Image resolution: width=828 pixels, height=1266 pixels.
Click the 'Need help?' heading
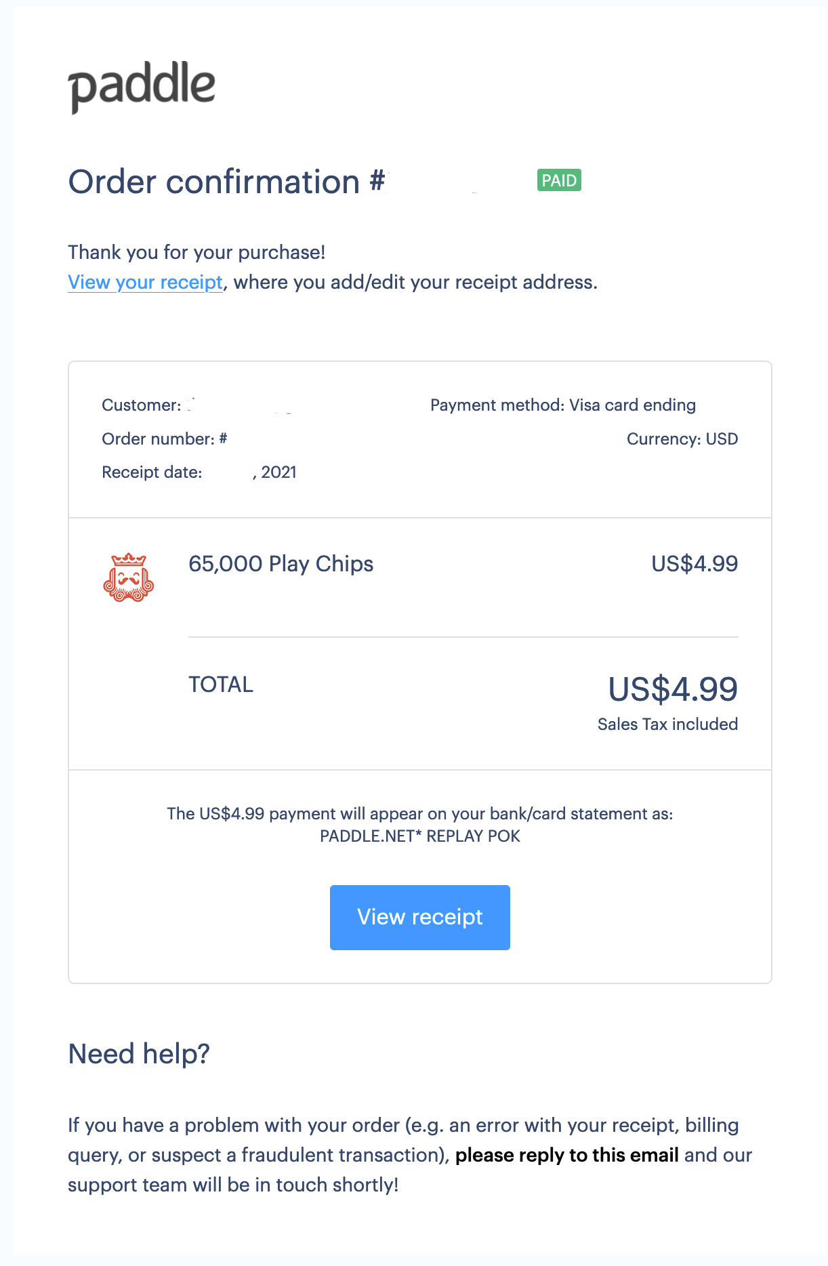pyautogui.click(x=139, y=1055)
